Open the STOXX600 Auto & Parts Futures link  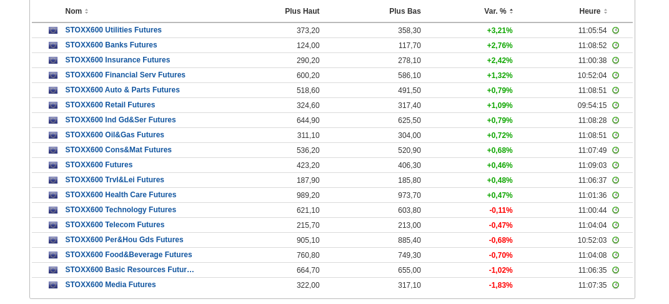click(122, 90)
